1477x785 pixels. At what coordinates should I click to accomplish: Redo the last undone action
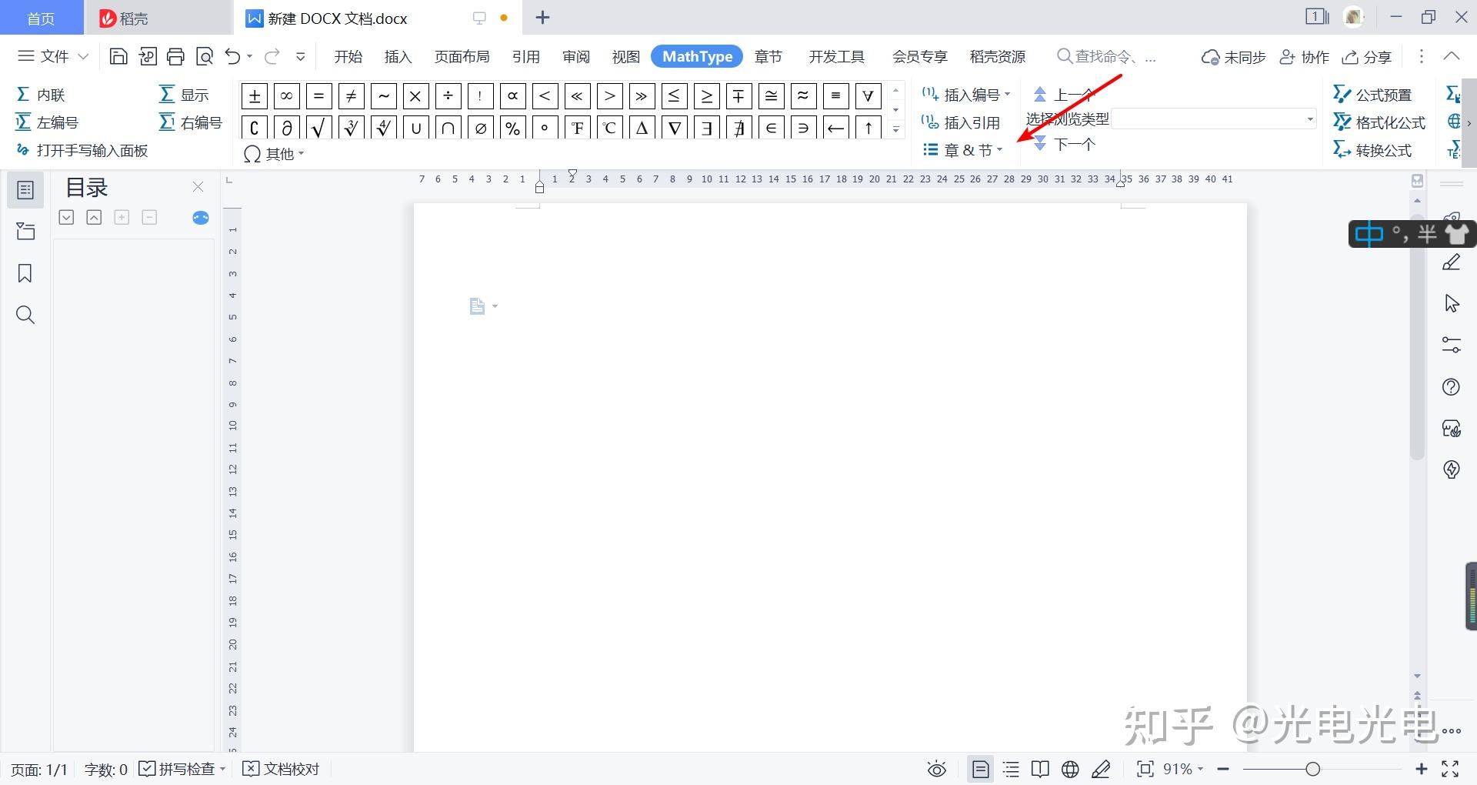tap(272, 56)
